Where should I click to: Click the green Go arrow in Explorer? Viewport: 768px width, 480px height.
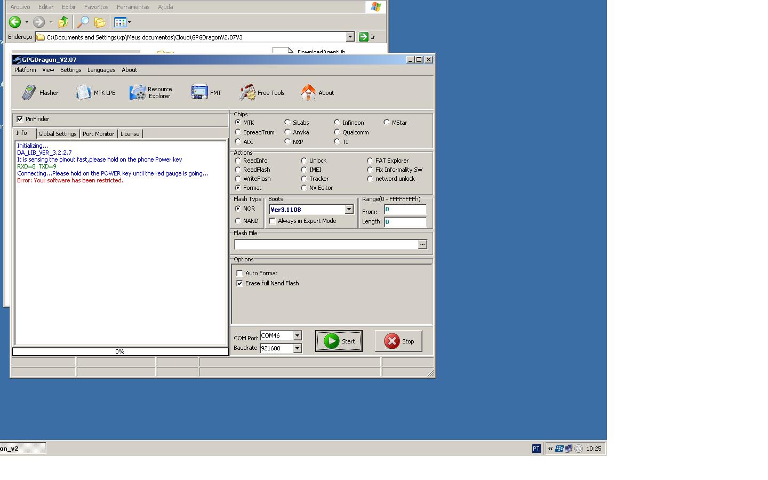363,37
